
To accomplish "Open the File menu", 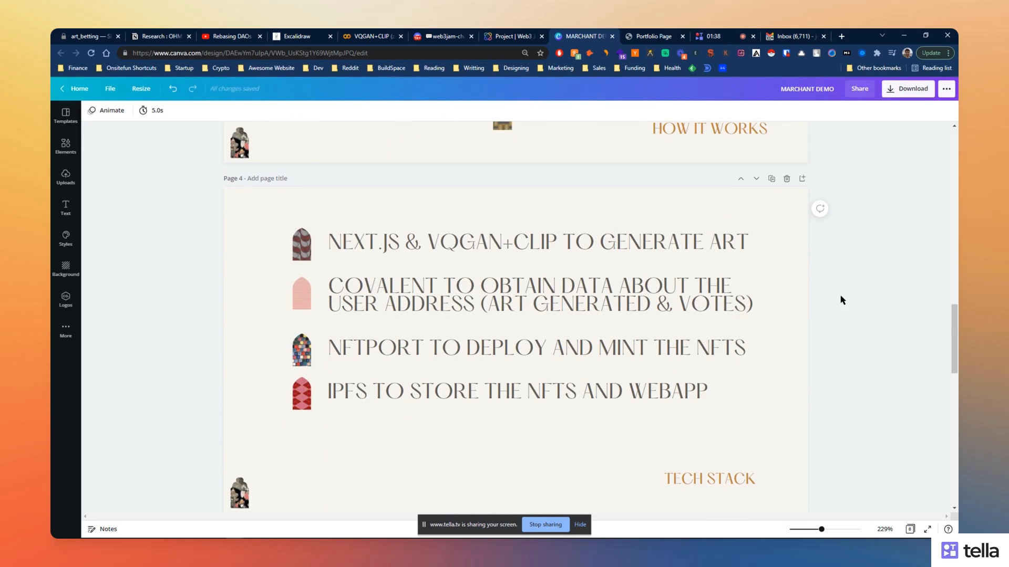I will 110,89.
